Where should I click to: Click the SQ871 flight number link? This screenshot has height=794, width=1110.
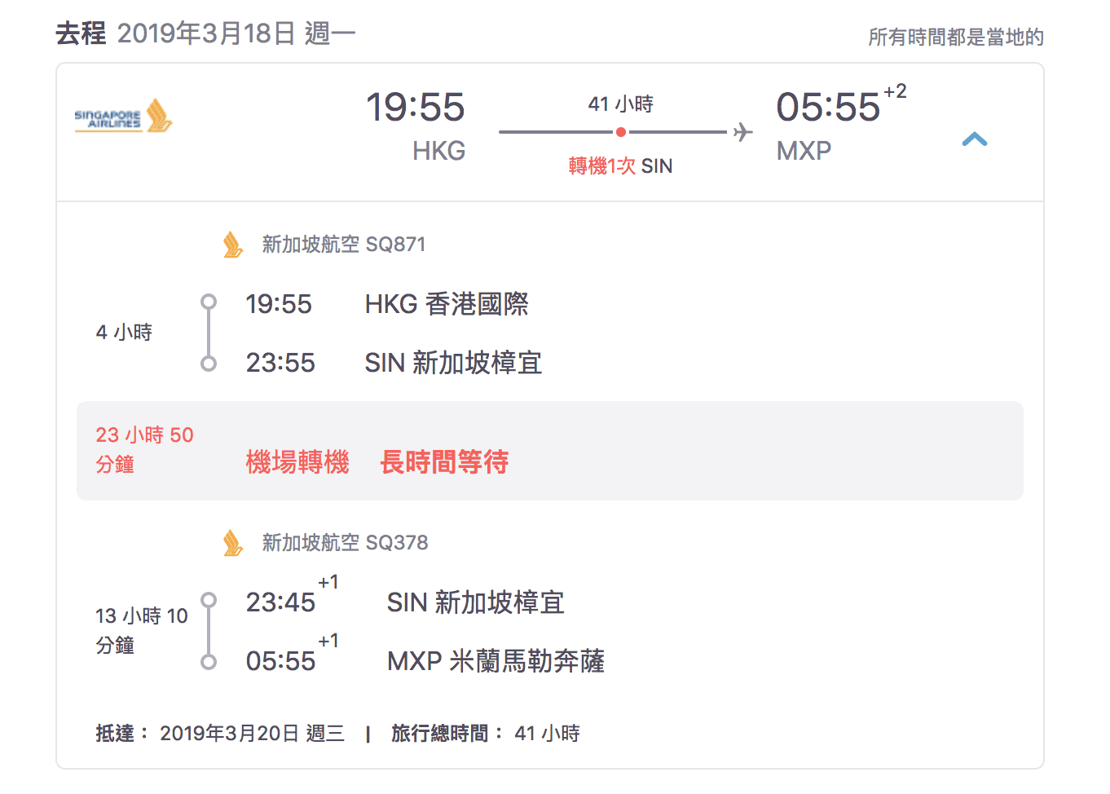[396, 244]
